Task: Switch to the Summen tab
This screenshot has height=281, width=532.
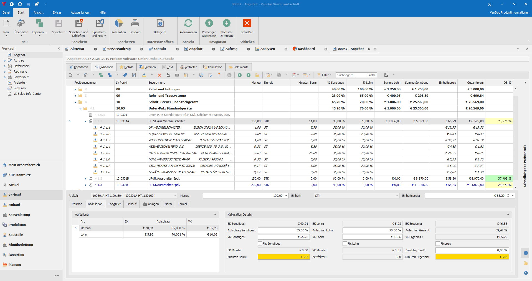Action: pos(148,67)
